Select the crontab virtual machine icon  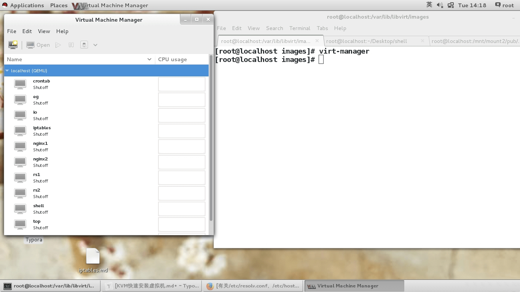click(20, 84)
